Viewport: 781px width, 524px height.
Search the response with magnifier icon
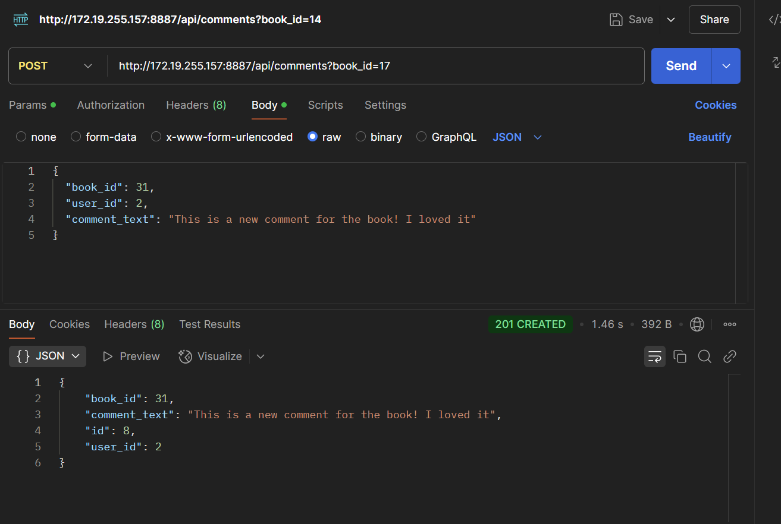(x=705, y=356)
